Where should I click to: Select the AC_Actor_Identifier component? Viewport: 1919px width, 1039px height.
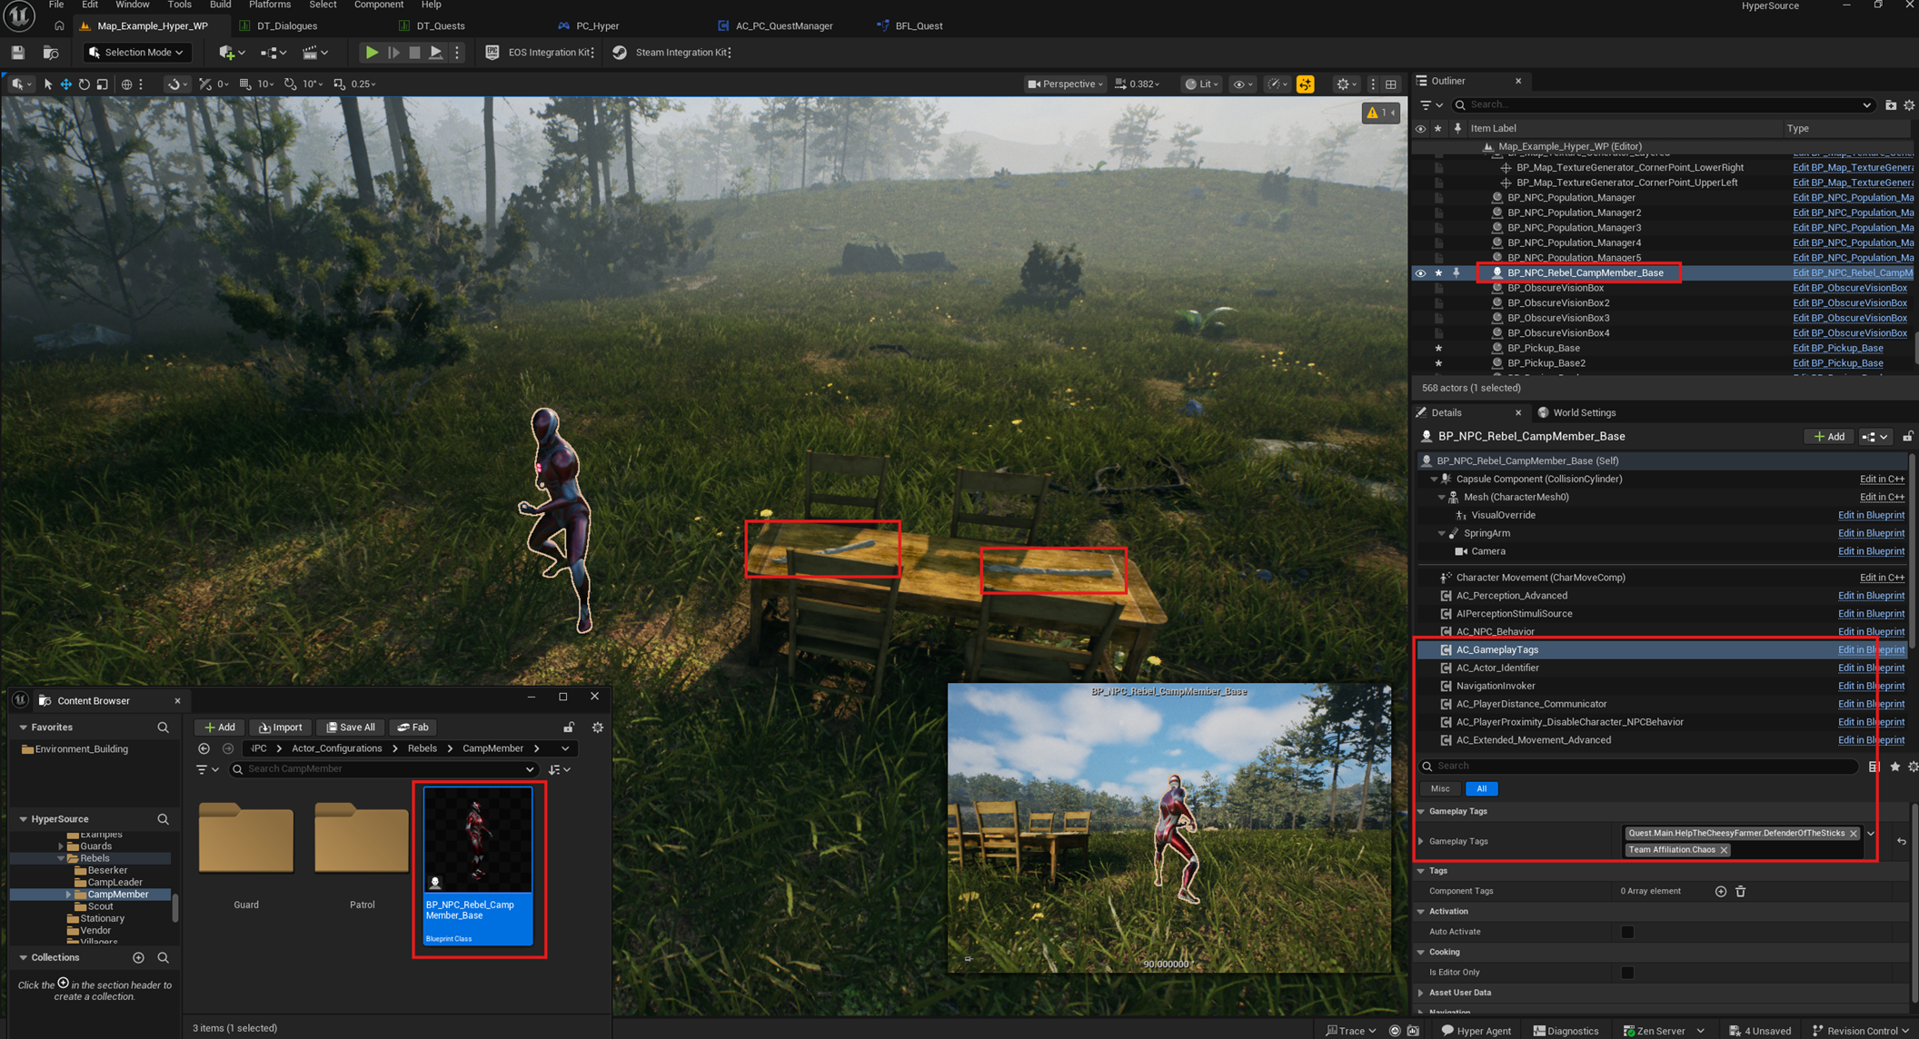[x=1496, y=668]
